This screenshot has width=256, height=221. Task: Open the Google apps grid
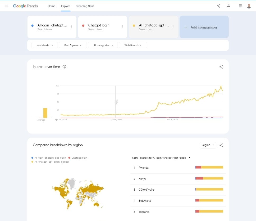pos(240,6)
